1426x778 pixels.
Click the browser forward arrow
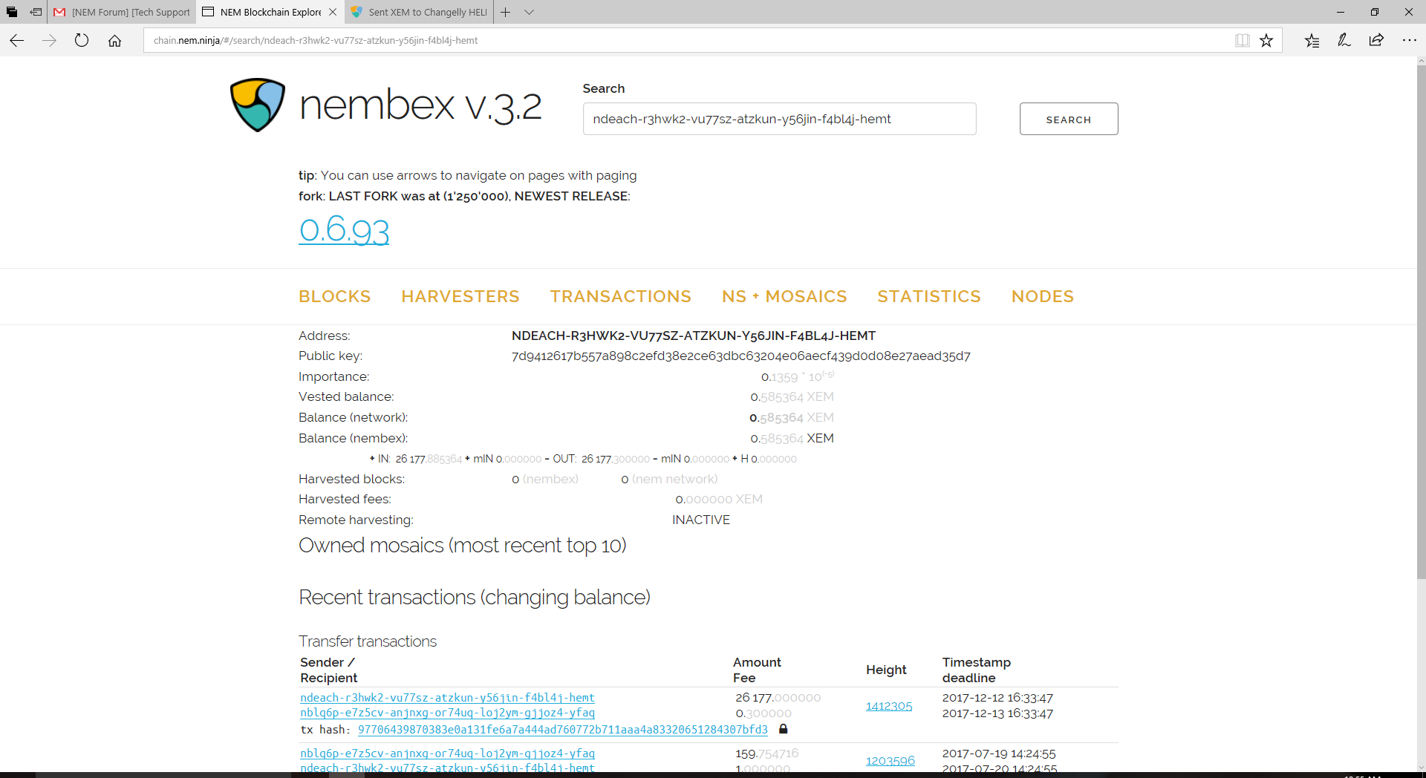coord(49,41)
